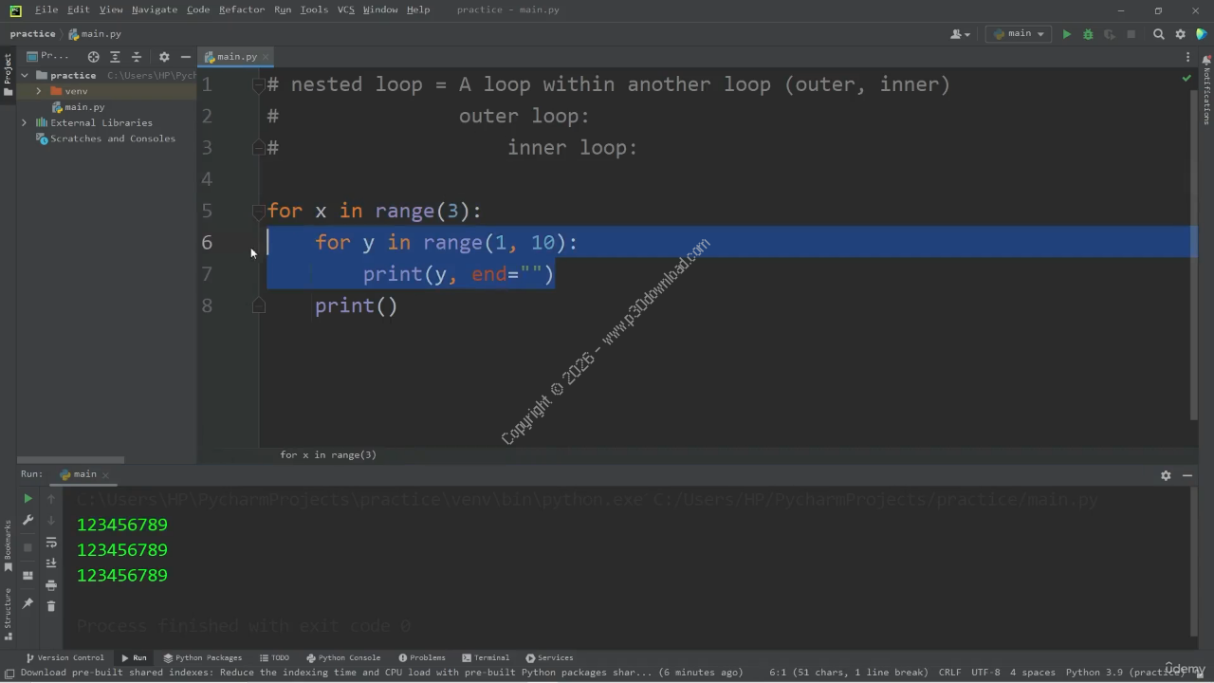Open Search Everywhere magnifier icon
The width and height of the screenshot is (1214, 683).
click(1158, 34)
